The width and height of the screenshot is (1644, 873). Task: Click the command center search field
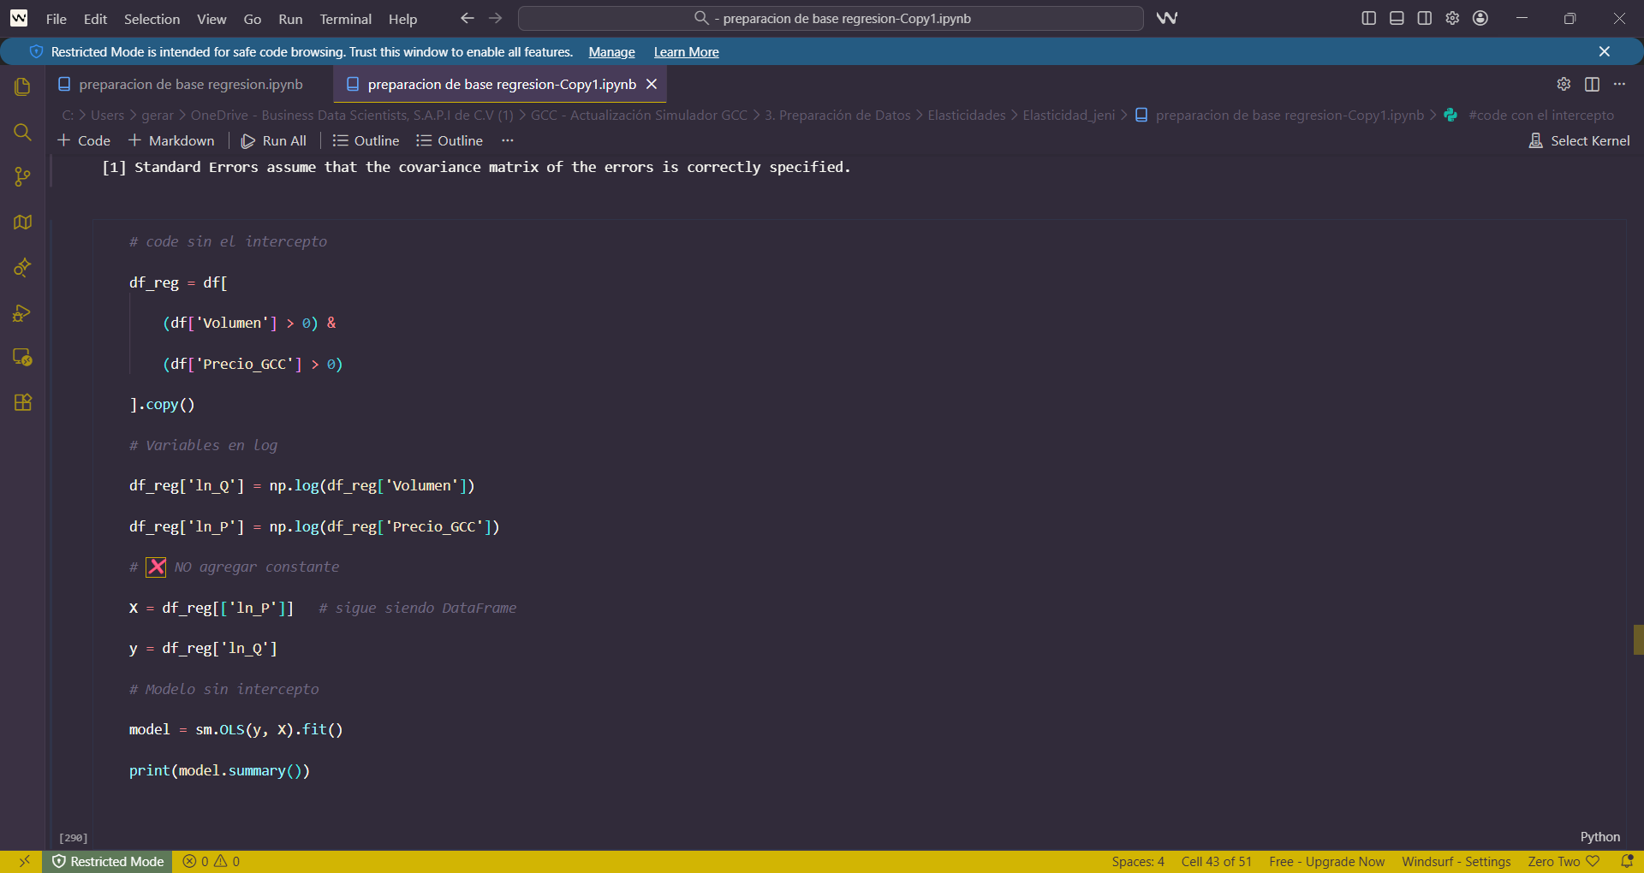pos(831,18)
